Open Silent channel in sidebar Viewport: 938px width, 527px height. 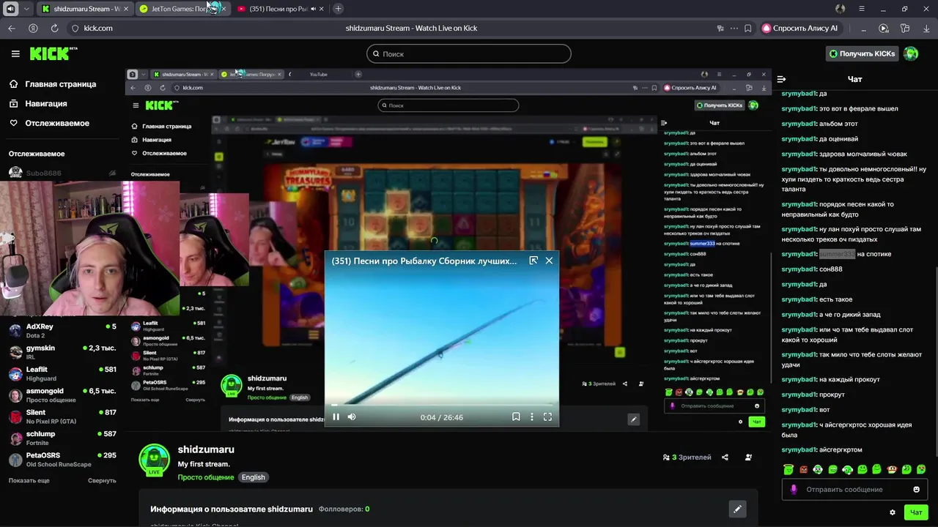pos(62,416)
